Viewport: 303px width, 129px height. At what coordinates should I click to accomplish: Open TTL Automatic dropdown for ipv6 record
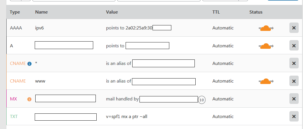(x=223, y=28)
